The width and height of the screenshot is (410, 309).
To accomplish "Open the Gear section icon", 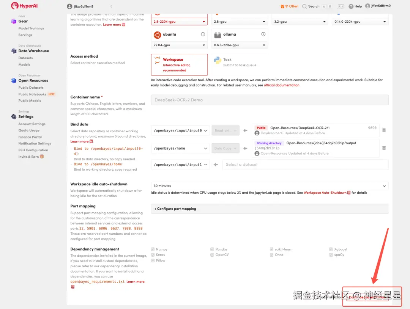I will pyautogui.click(x=14, y=21).
